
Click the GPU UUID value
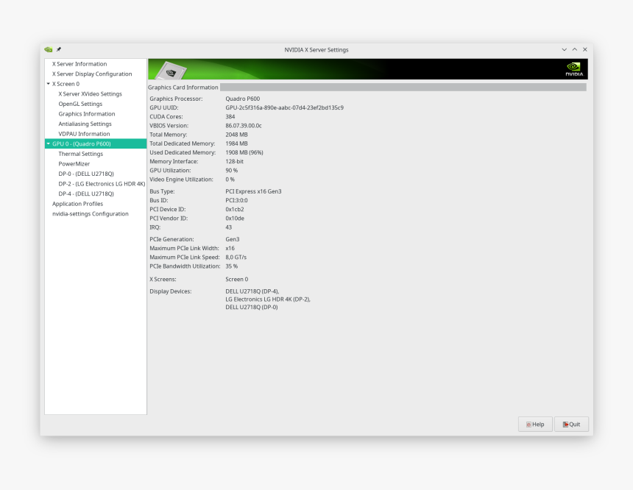[285, 107]
